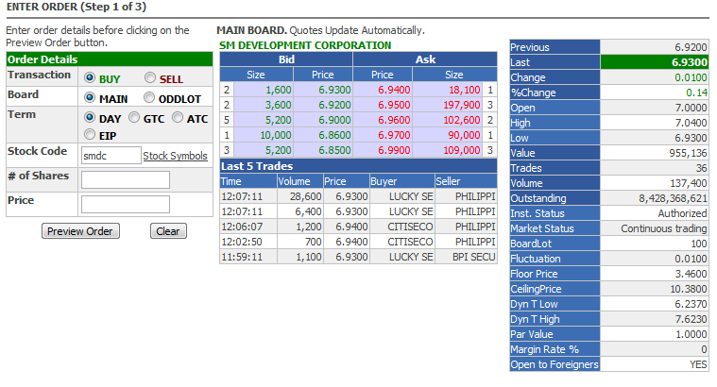Click the Inst. Status Authorized value

coord(682,213)
